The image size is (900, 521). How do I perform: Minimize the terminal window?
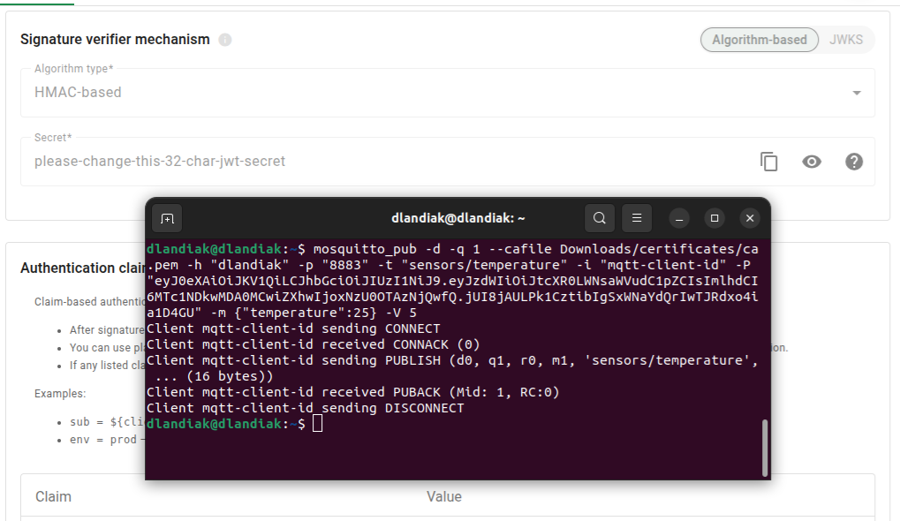[x=679, y=218]
